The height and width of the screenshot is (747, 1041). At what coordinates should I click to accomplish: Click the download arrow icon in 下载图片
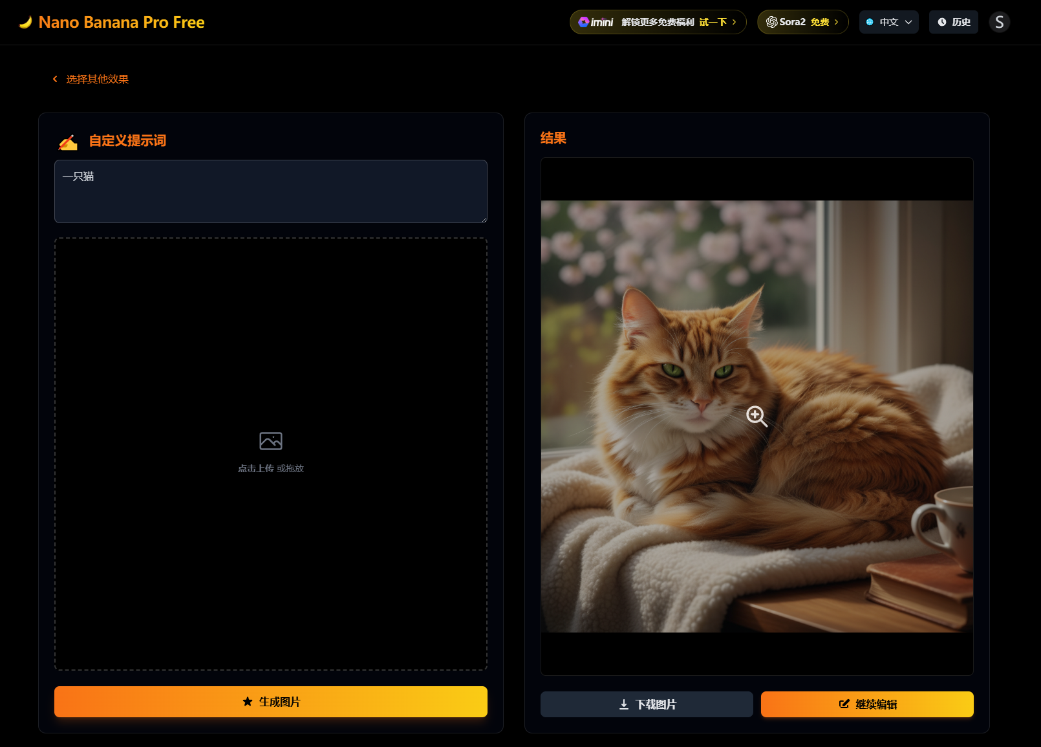pyautogui.click(x=624, y=704)
